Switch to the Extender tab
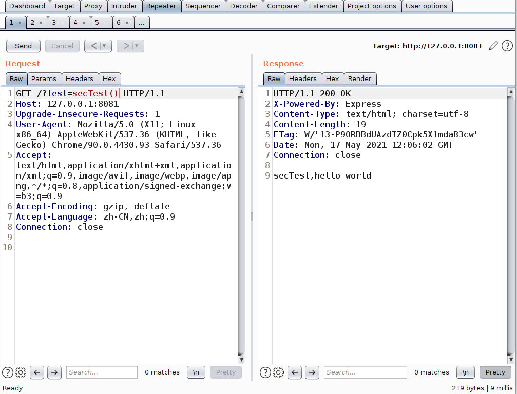 (324, 6)
